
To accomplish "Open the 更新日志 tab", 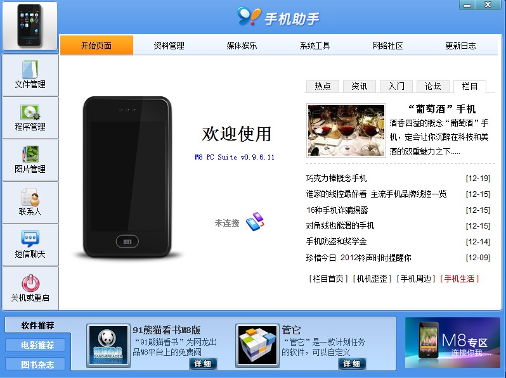I will pos(460,46).
